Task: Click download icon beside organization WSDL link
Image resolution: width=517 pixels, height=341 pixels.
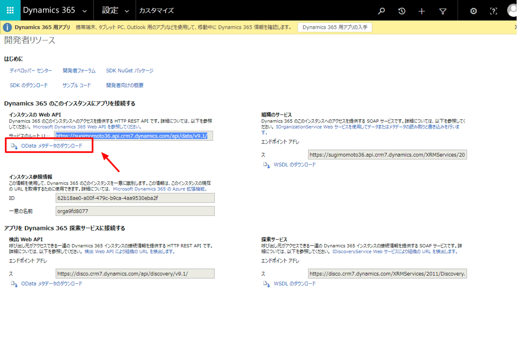Action: [x=267, y=165]
